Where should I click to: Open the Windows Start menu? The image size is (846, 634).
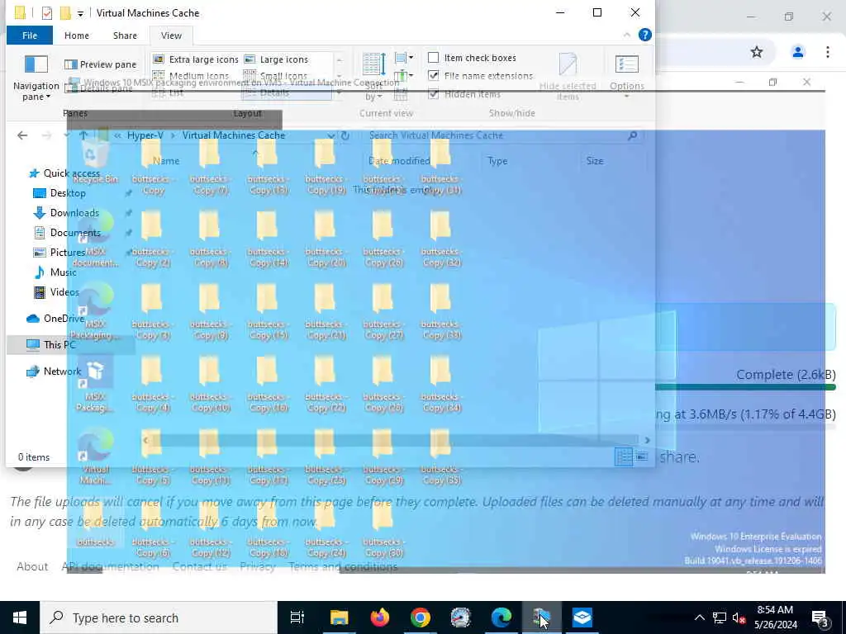click(x=20, y=617)
